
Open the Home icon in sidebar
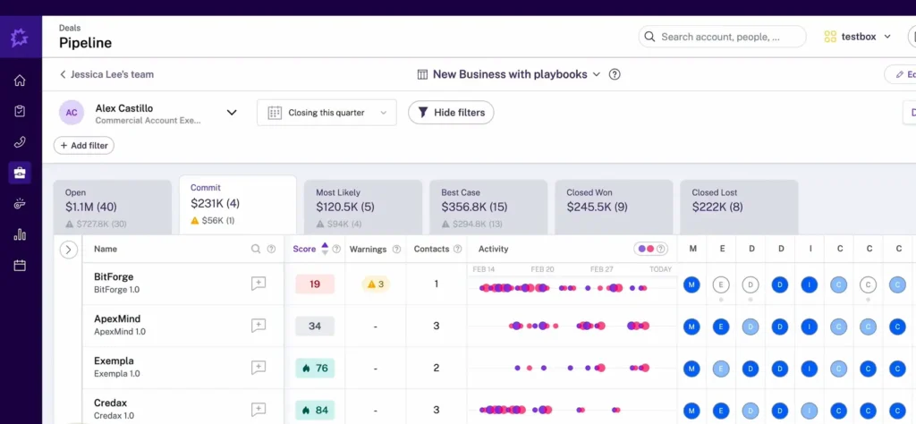(20, 81)
